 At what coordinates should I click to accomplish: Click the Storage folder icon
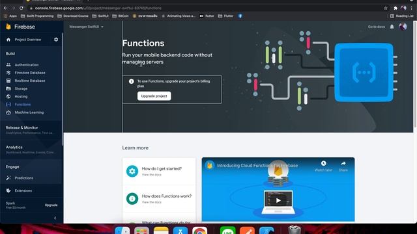[x=8, y=88]
